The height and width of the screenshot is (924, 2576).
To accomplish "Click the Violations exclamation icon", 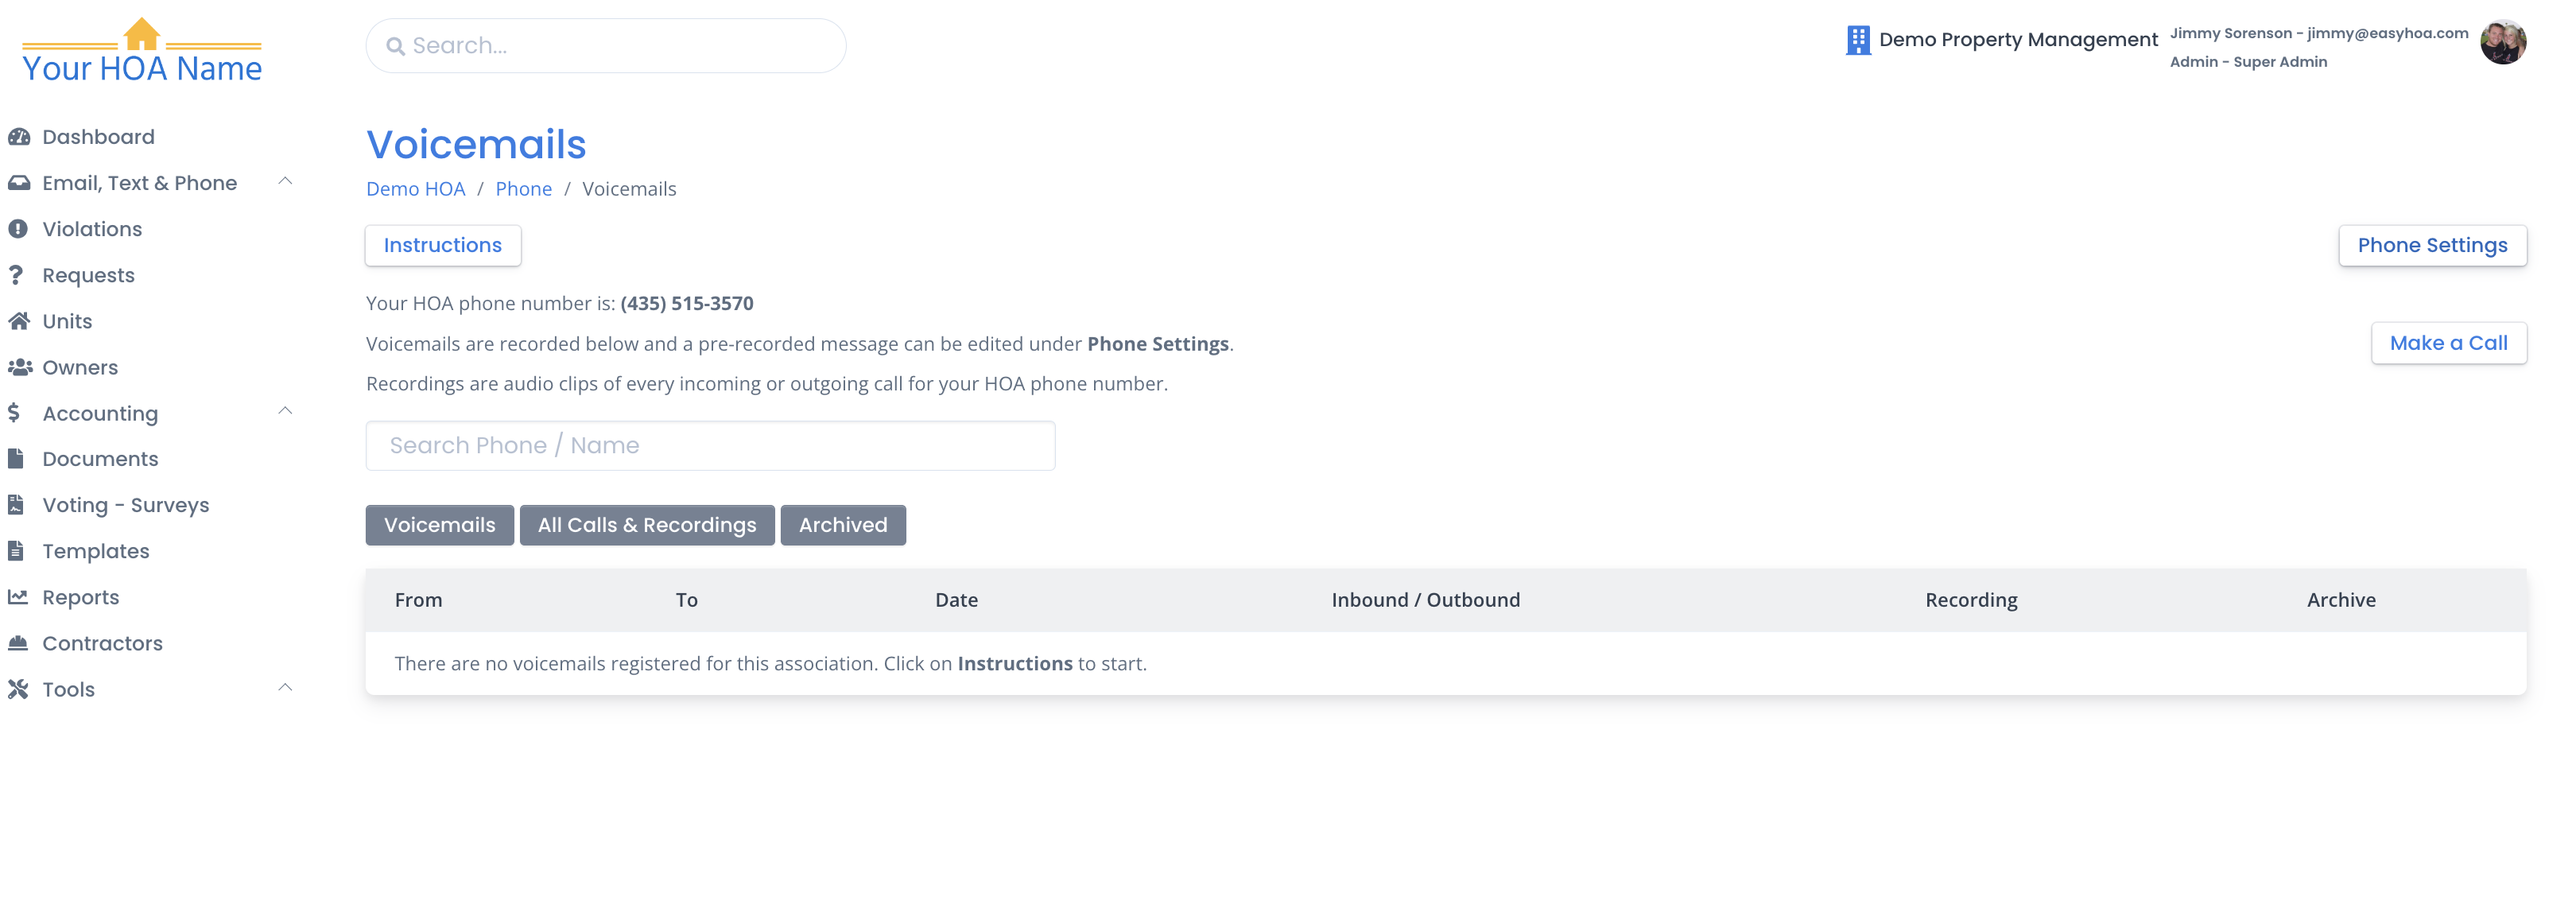I will (18, 229).
